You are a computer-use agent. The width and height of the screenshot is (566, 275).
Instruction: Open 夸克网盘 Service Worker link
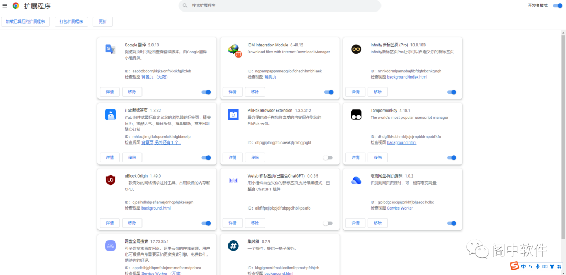tap(399, 208)
